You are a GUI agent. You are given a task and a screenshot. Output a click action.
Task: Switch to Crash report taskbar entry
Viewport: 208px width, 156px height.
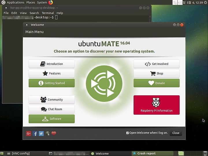coord(153,153)
